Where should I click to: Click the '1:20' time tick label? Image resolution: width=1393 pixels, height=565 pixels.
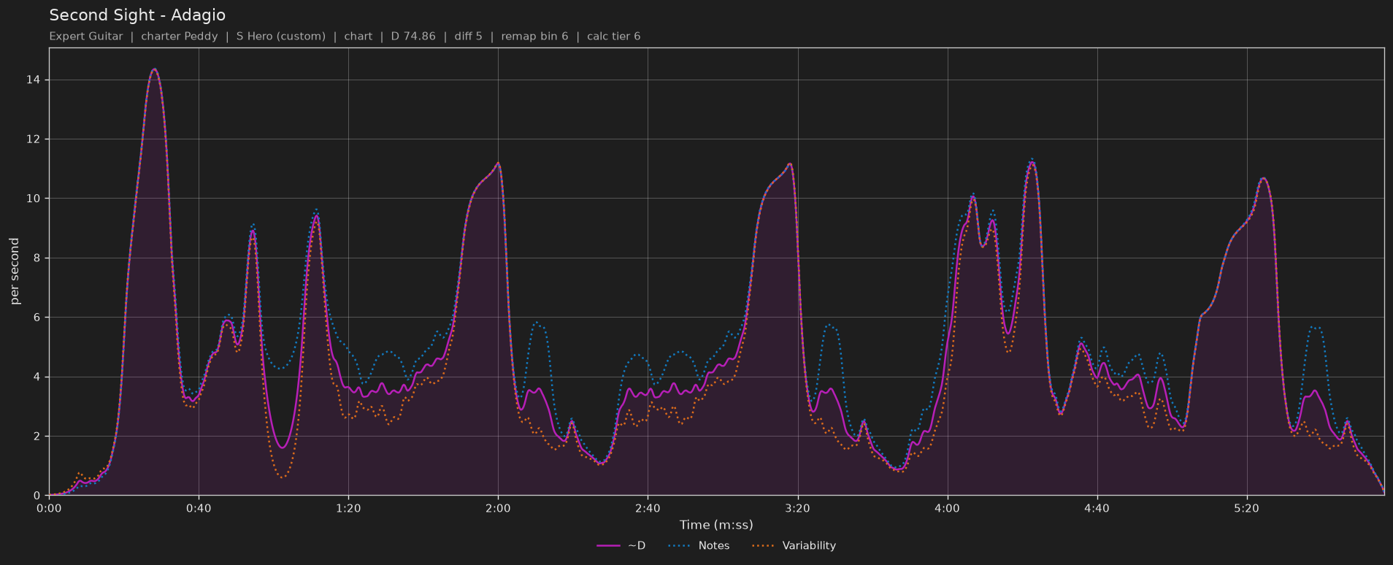point(348,508)
